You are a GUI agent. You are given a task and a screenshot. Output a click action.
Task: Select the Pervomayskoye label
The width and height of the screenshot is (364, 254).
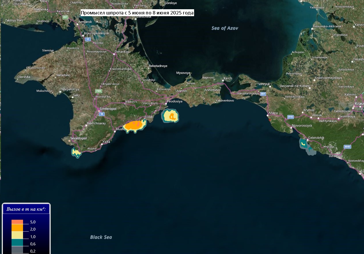[96, 52]
